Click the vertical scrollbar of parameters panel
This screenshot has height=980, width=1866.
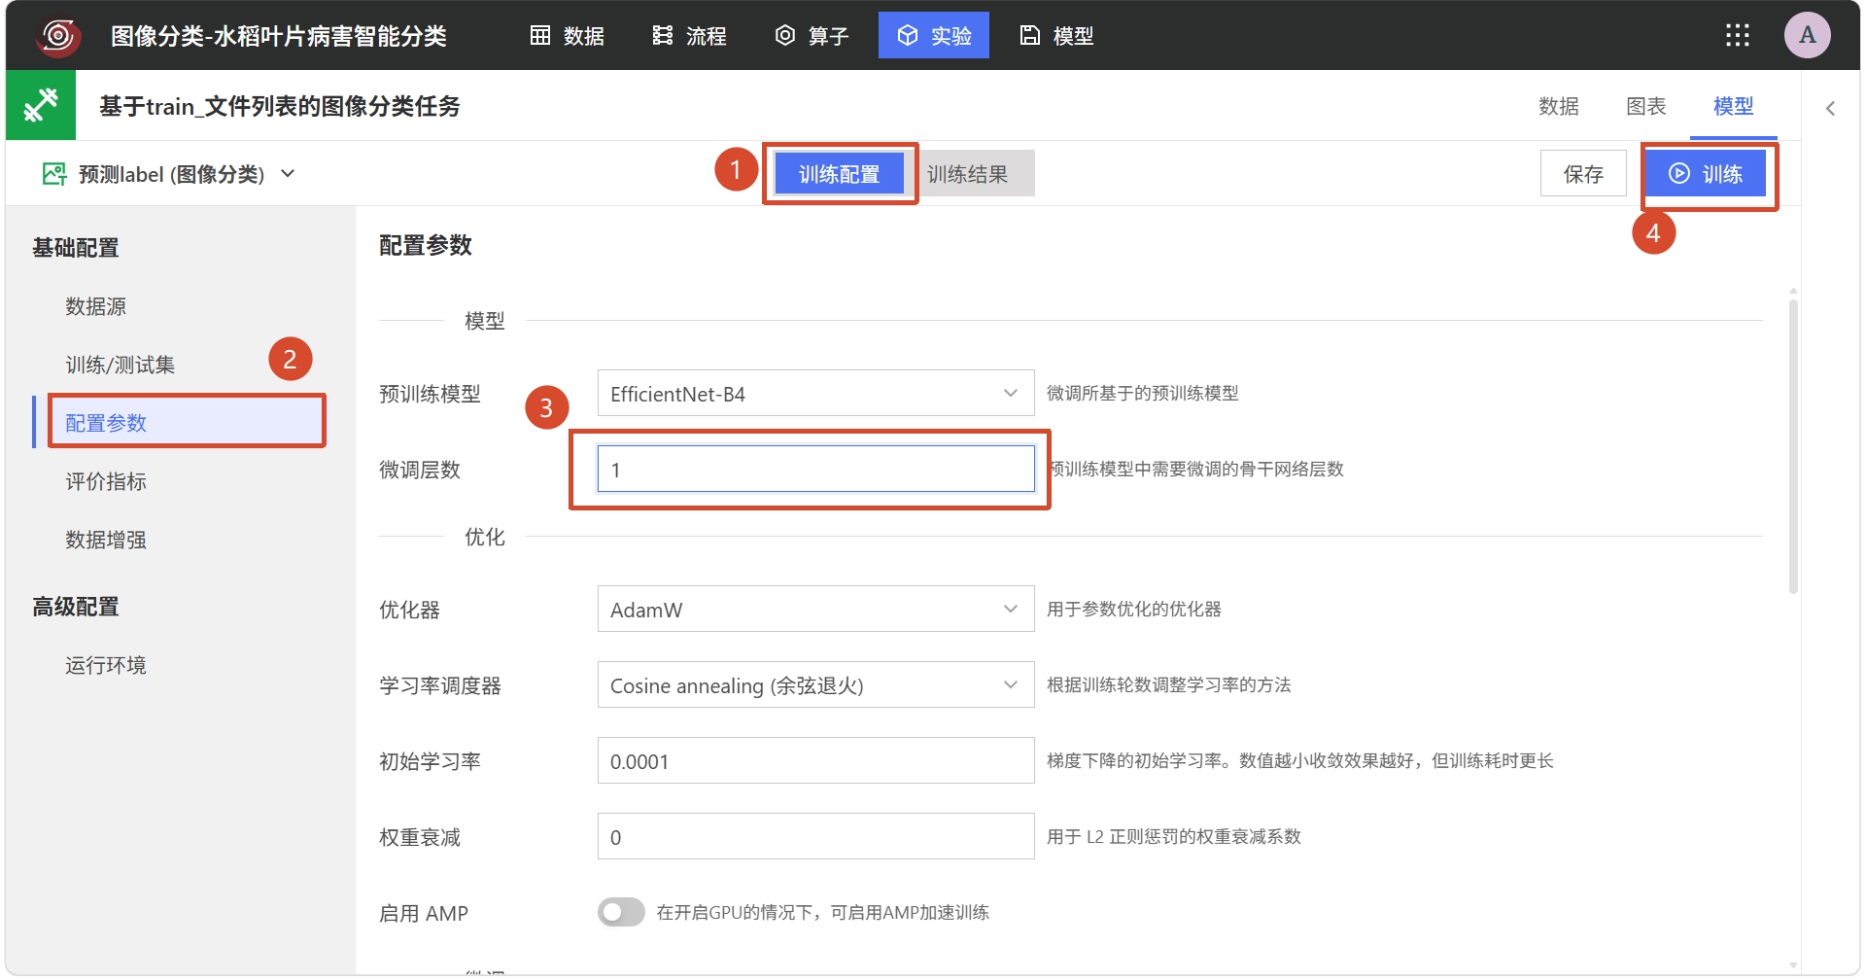pyautogui.click(x=1793, y=447)
